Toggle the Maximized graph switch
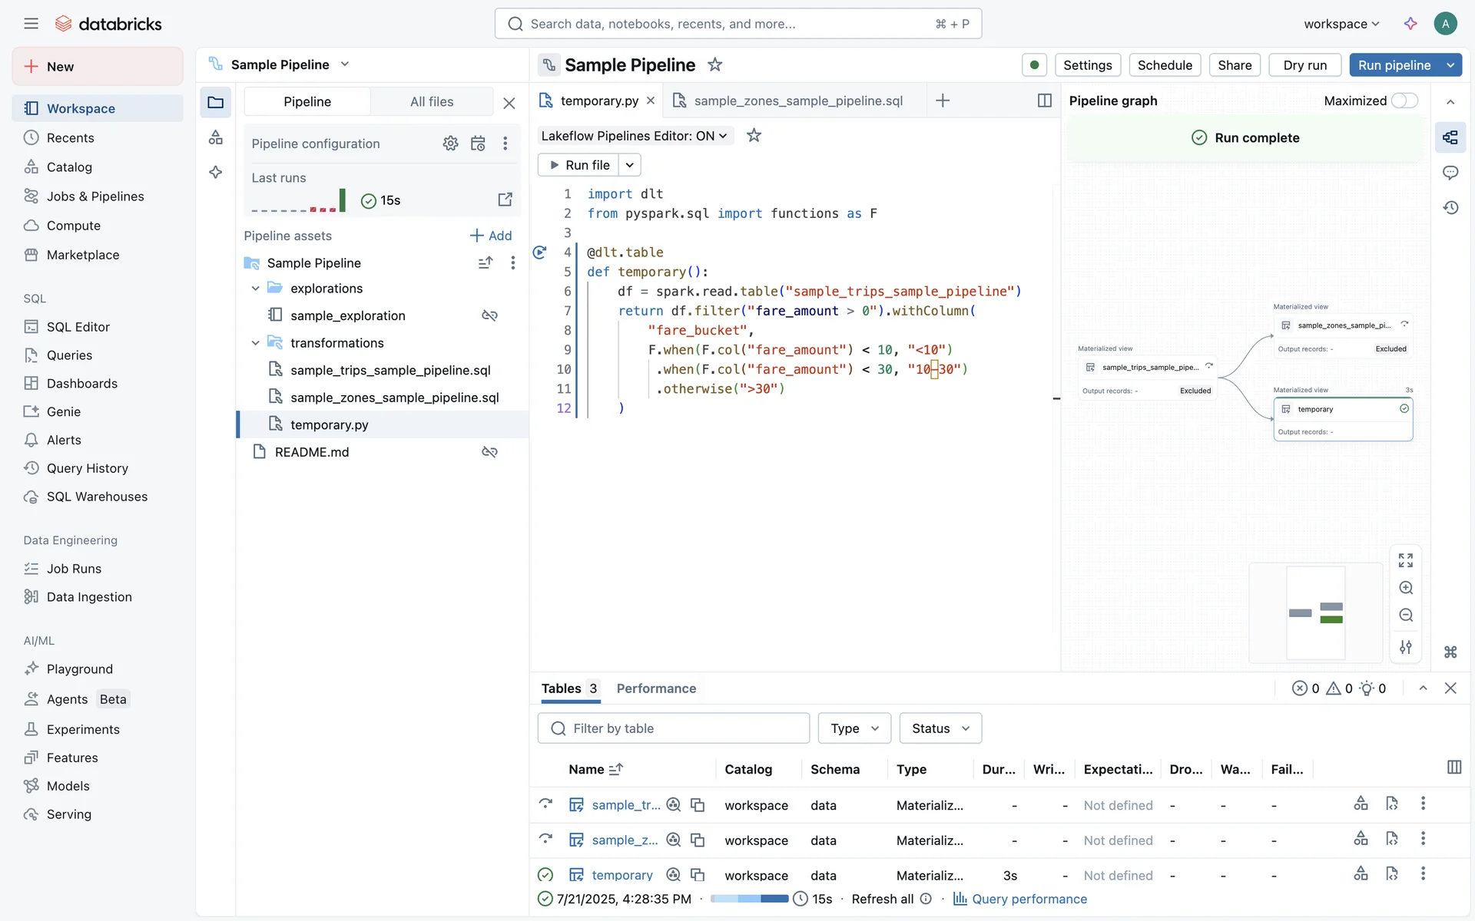This screenshot has height=921, width=1475. (x=1404, y=101)
